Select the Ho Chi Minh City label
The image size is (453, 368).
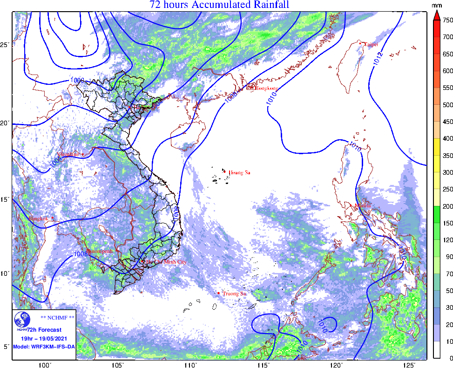click(x=166, y=263)
